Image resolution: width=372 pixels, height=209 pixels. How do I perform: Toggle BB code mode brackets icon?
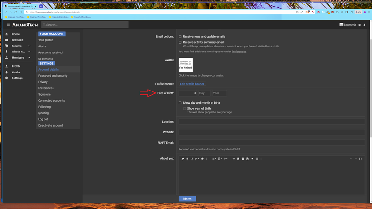click(360, 159)
